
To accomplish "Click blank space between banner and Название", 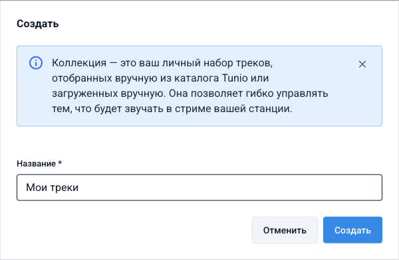I will tap(199, 142).
